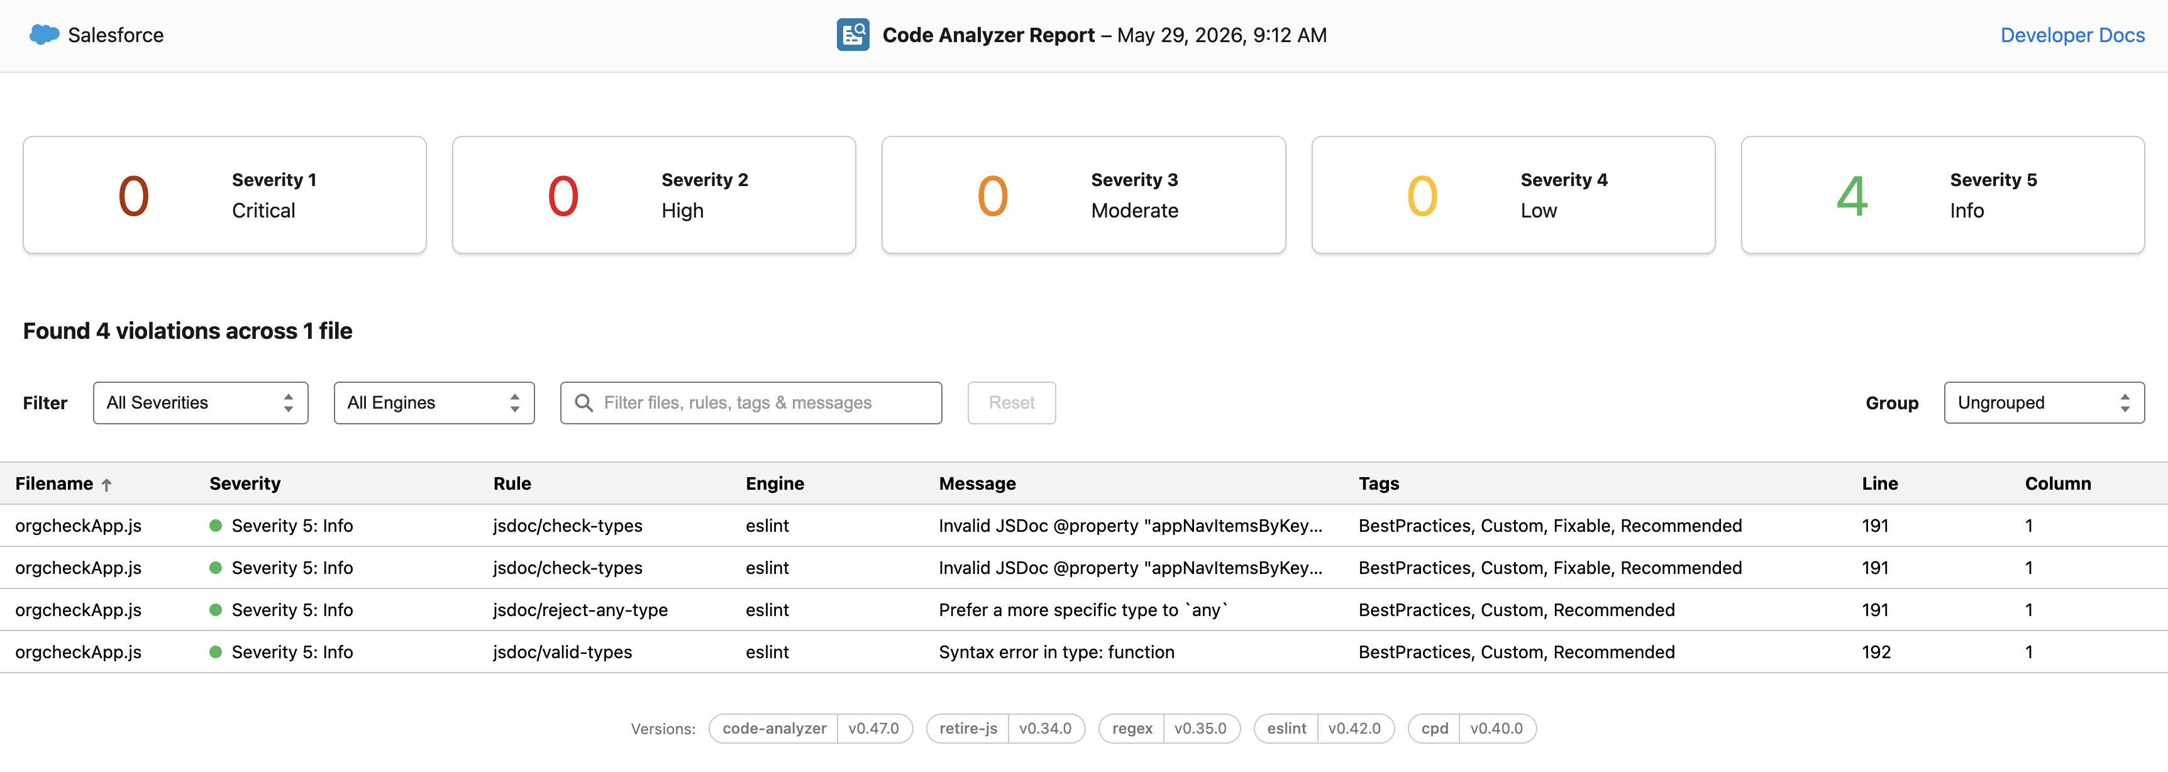2168x772 pixels.
Task: Sort by the Line column header
Action: 1879,483
